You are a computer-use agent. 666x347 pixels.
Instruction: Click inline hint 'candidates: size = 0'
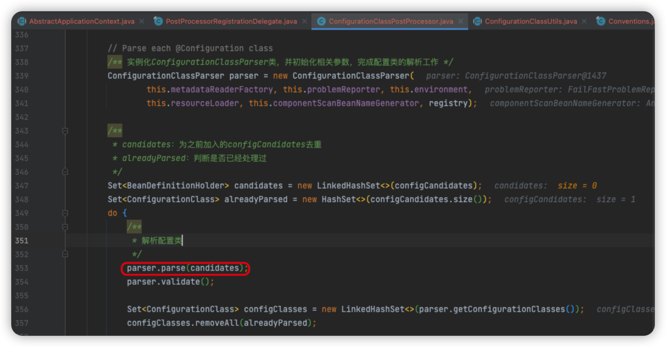tap(546, 186)
